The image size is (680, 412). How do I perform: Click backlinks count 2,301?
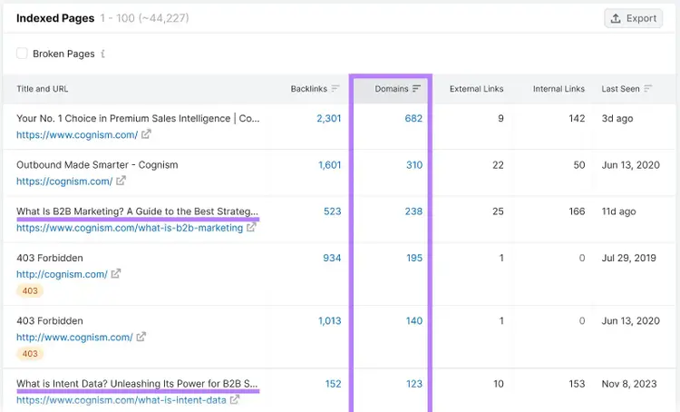pos(329,118)
